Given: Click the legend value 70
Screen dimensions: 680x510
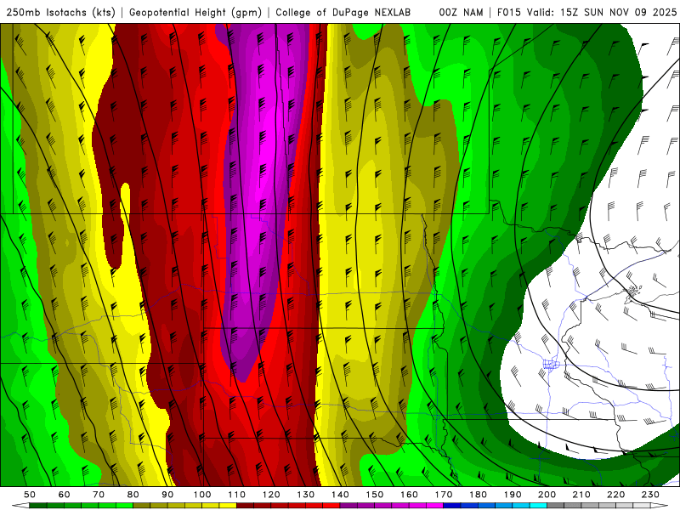Looking at the screenshot, I should (99, 495).
